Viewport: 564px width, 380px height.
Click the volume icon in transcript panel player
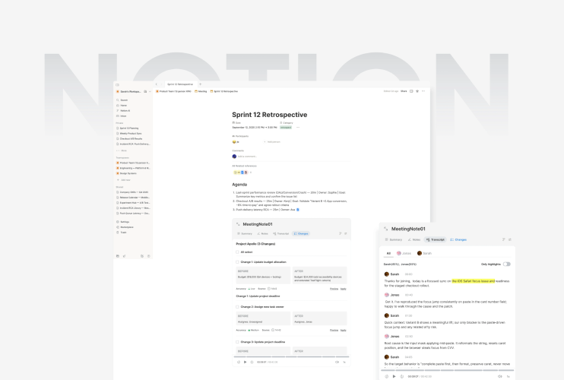coord(499,376)
